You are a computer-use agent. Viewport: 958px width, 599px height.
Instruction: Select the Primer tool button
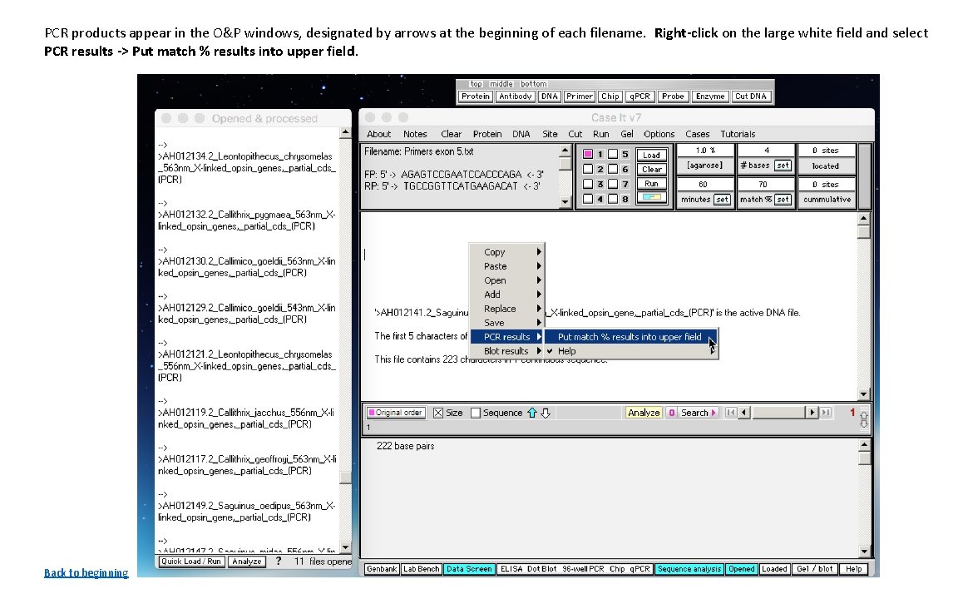pyautogui.click(x=580, y=97)
